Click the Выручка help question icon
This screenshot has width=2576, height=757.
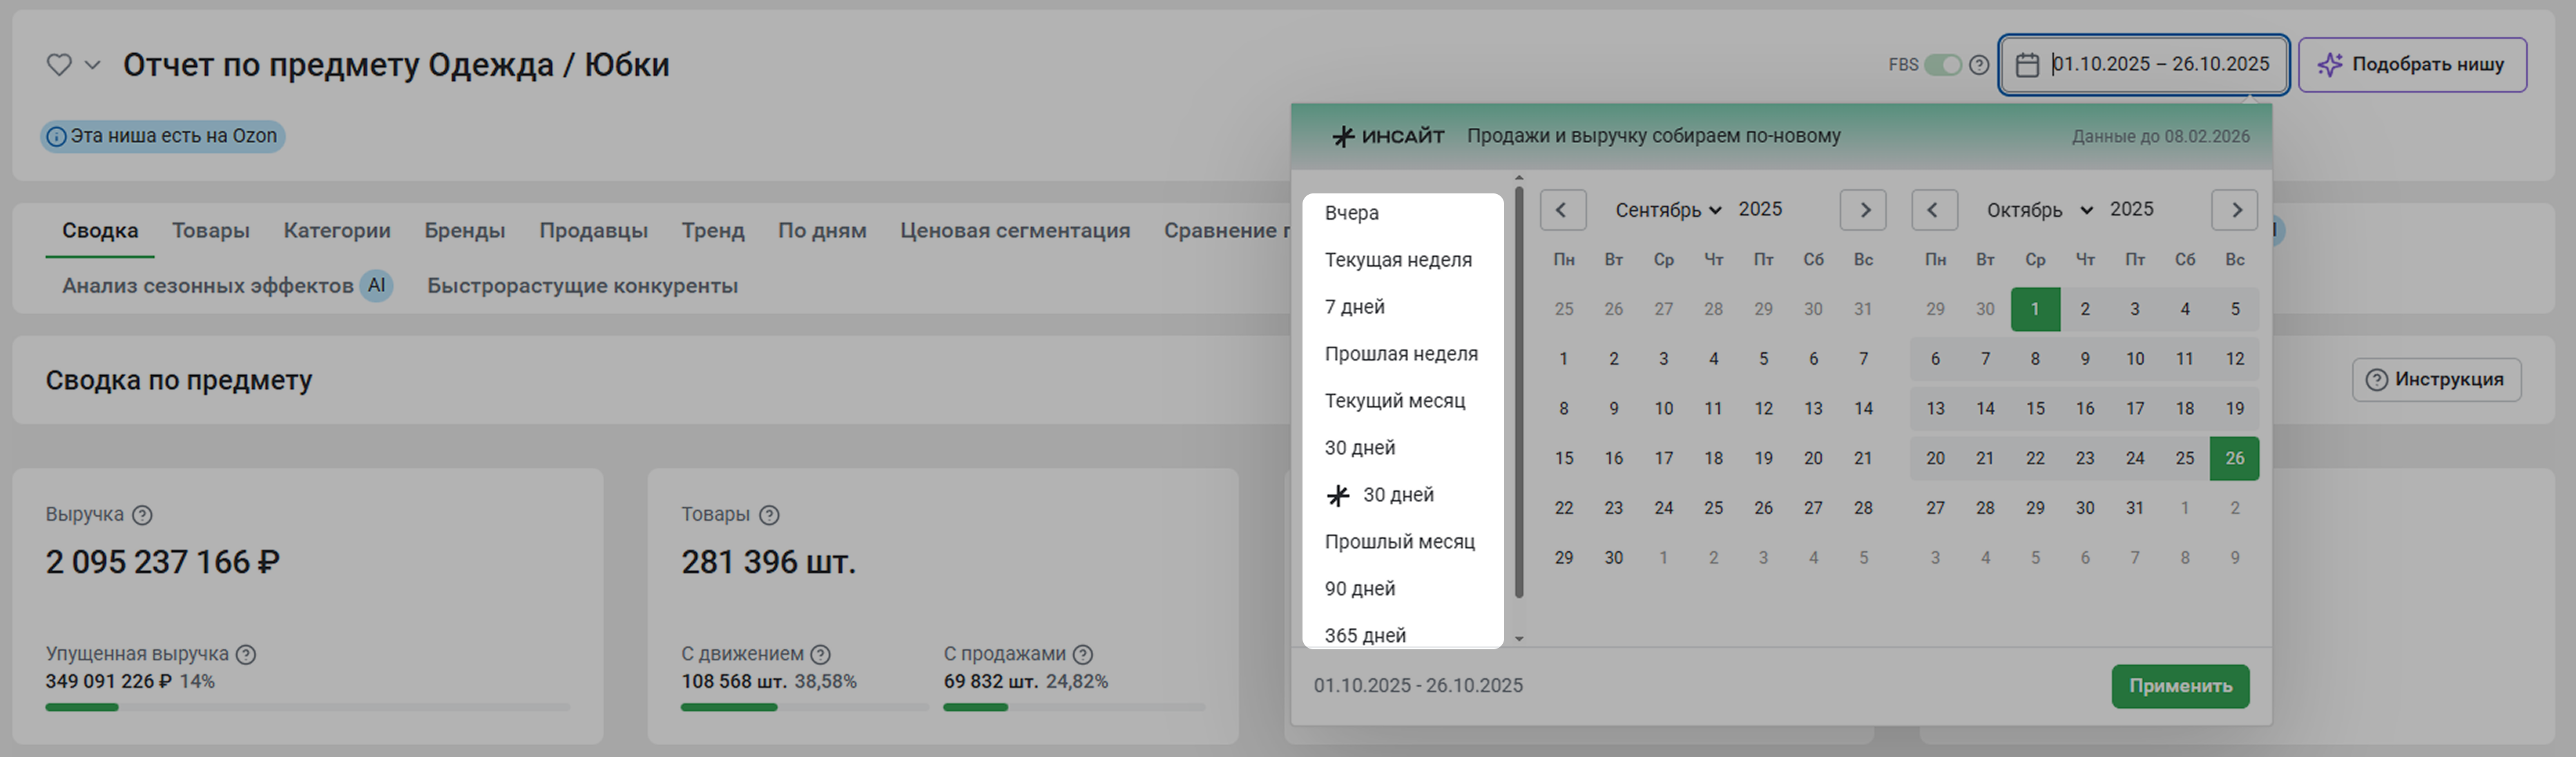point(143,515)
